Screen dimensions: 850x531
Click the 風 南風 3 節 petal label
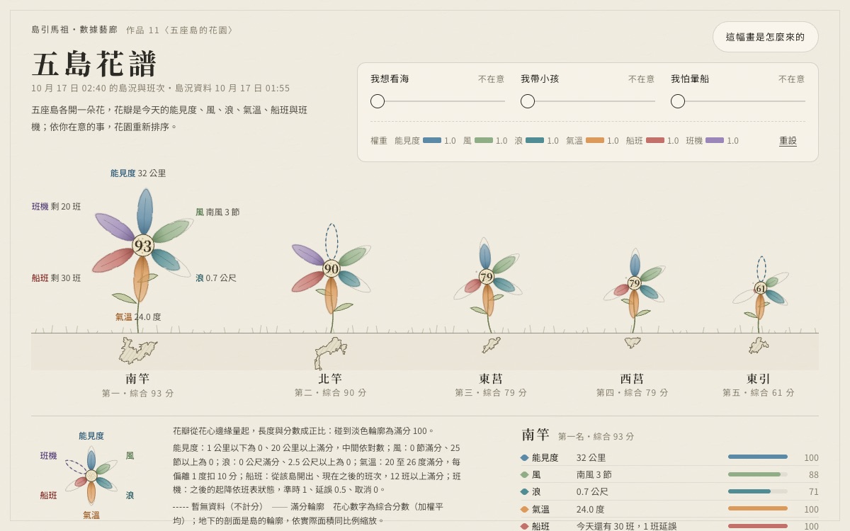[217, 212]
